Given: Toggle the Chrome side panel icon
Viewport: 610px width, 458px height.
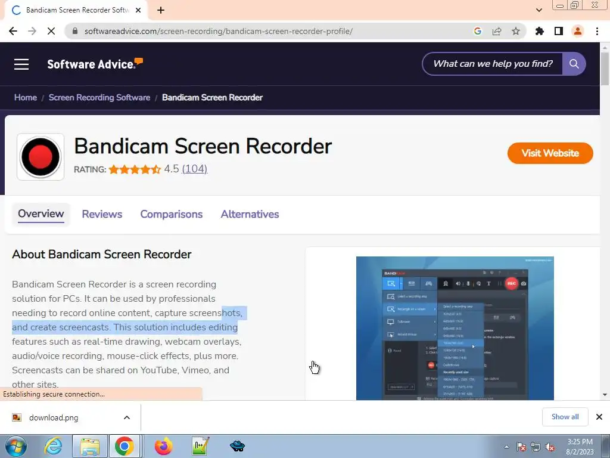Looking at the screenshot, I should (559, 31).
